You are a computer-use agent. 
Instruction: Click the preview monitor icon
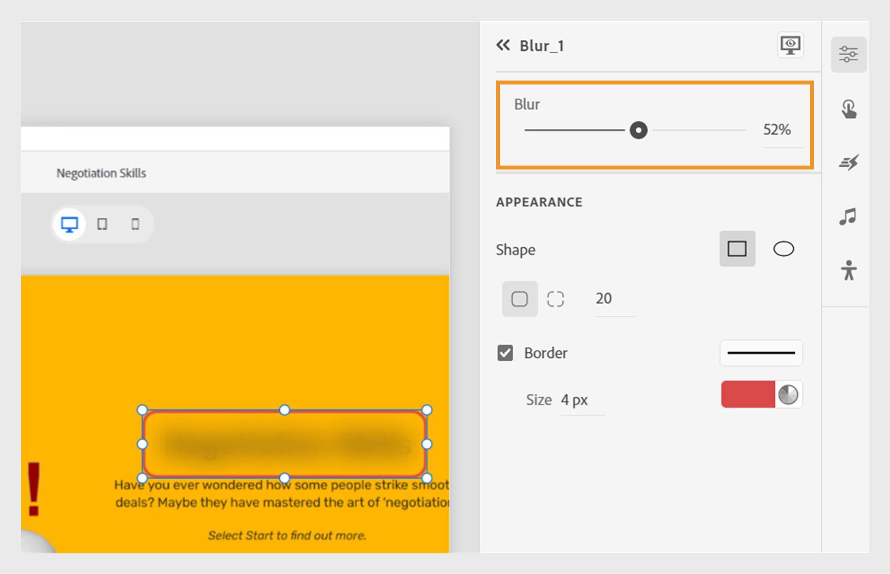(x=790, y=45)
